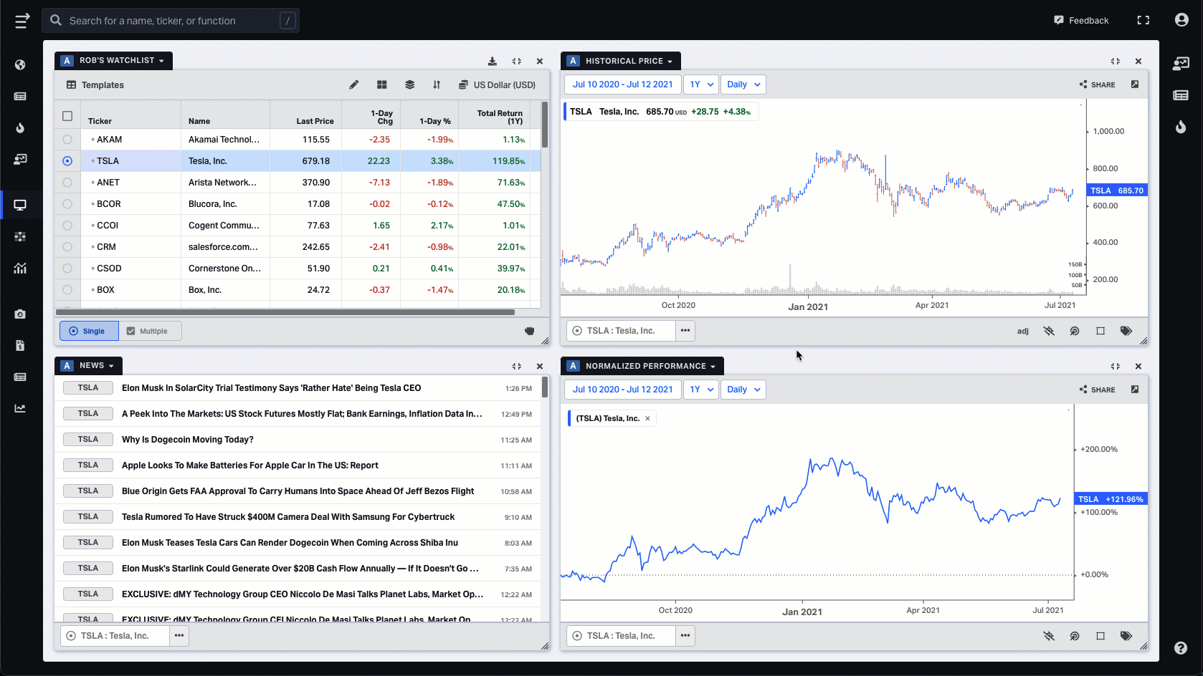Switch to Single selection mode

tap(89, 331)
